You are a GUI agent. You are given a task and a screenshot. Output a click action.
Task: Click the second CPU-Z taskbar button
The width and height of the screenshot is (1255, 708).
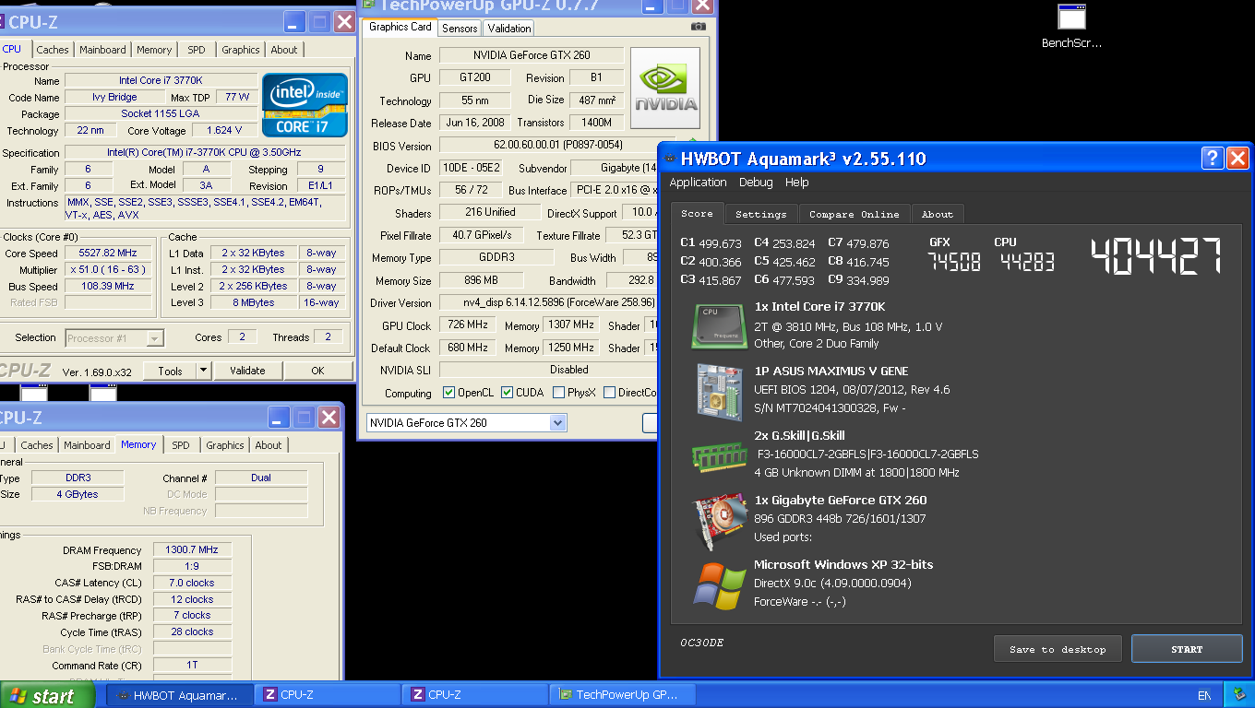[474, 695]
